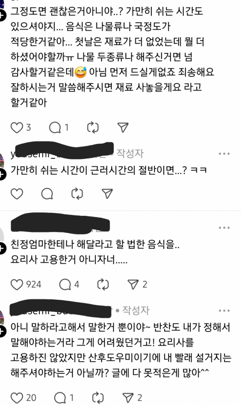Image resolution: width=241 pixels, height=406 pixels.
Task: Open more options for the 절반이면 reply
Action: pos(224,154)
